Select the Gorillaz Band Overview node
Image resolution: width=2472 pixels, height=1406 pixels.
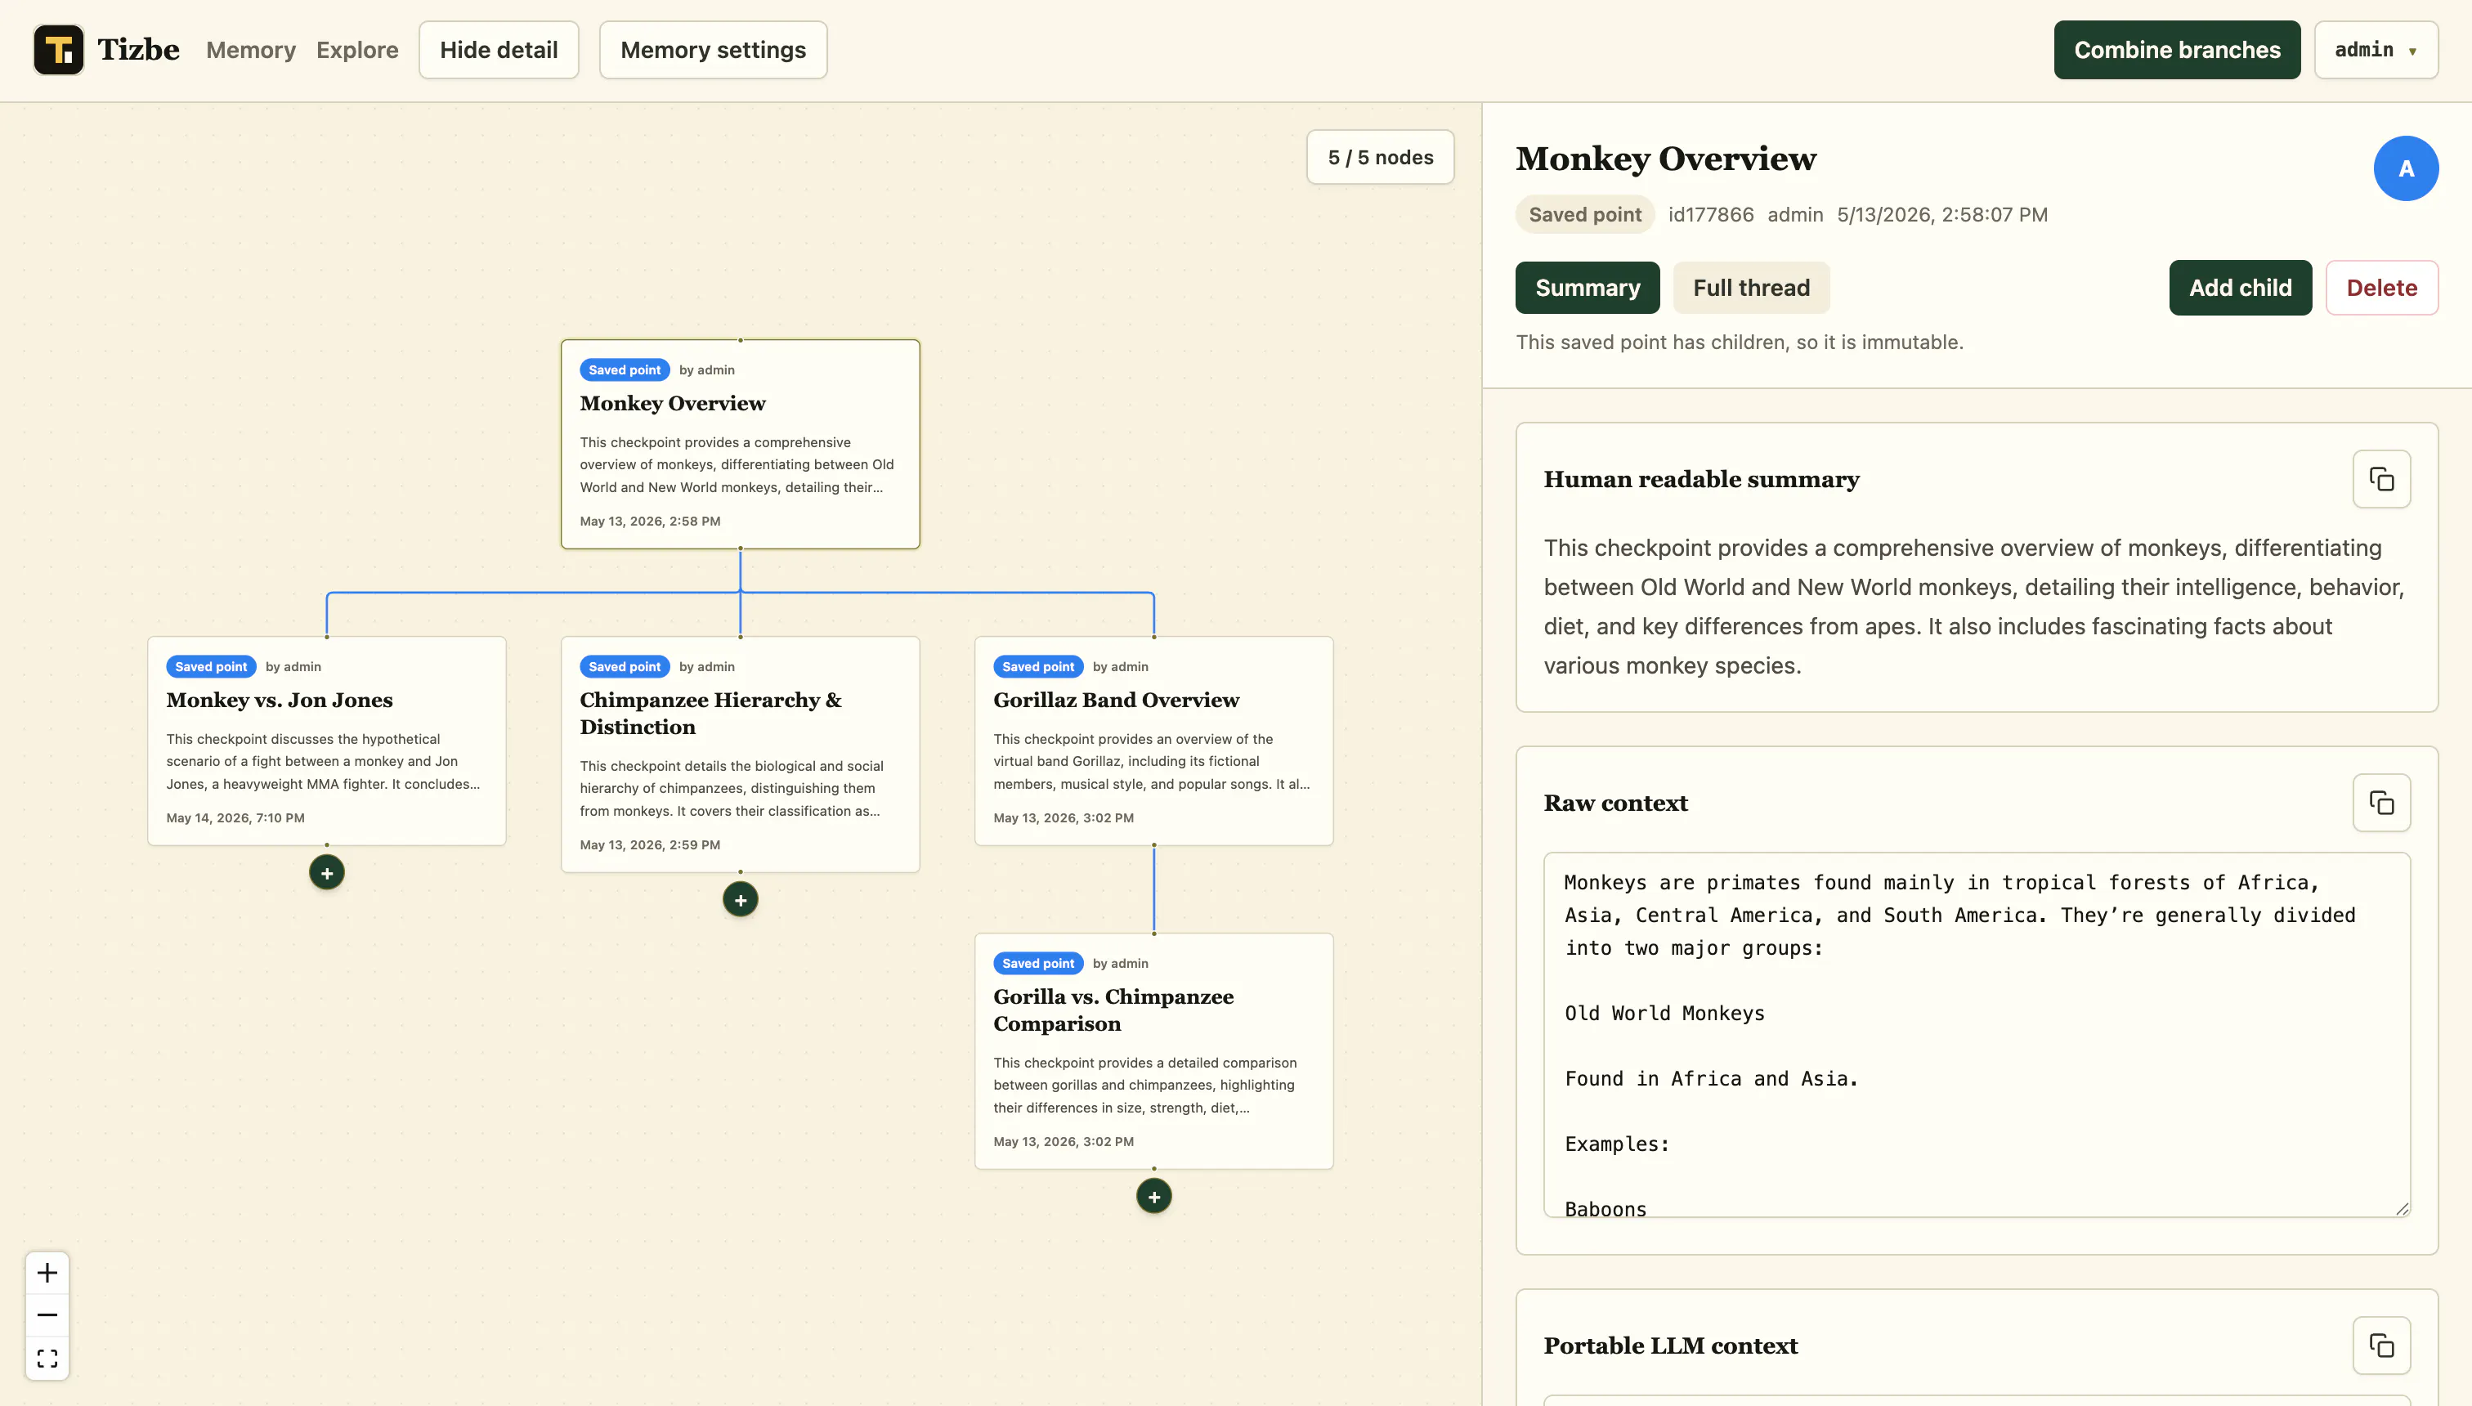[x=1154, y=741]
